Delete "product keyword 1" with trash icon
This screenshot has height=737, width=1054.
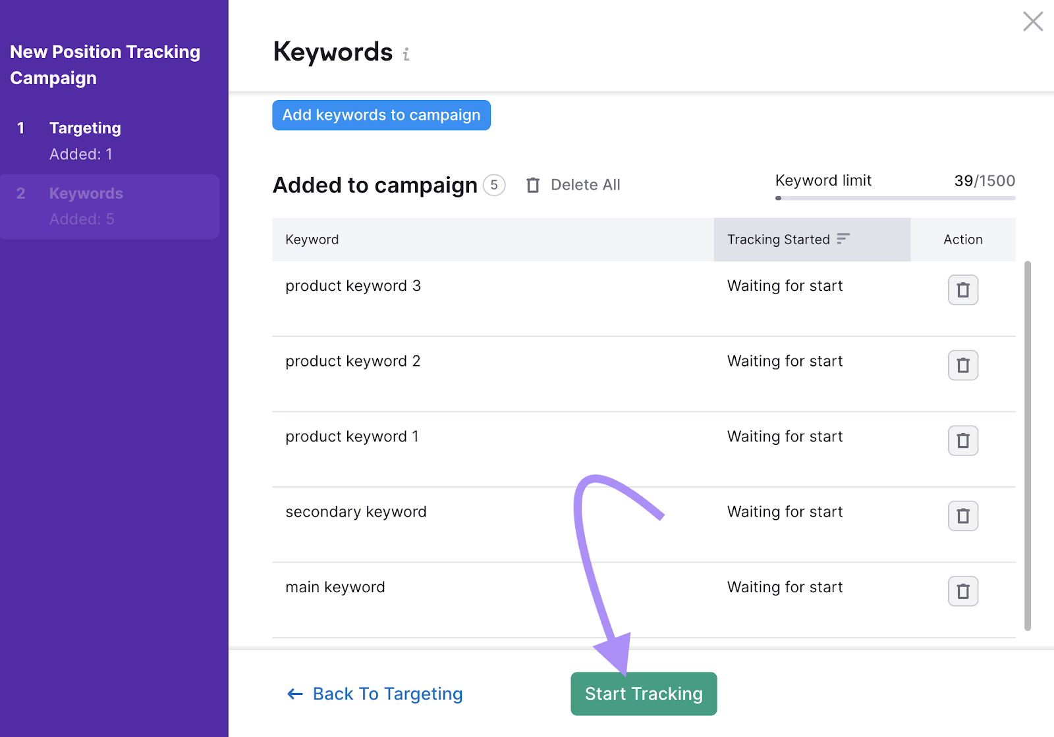[x=962, y=440]
